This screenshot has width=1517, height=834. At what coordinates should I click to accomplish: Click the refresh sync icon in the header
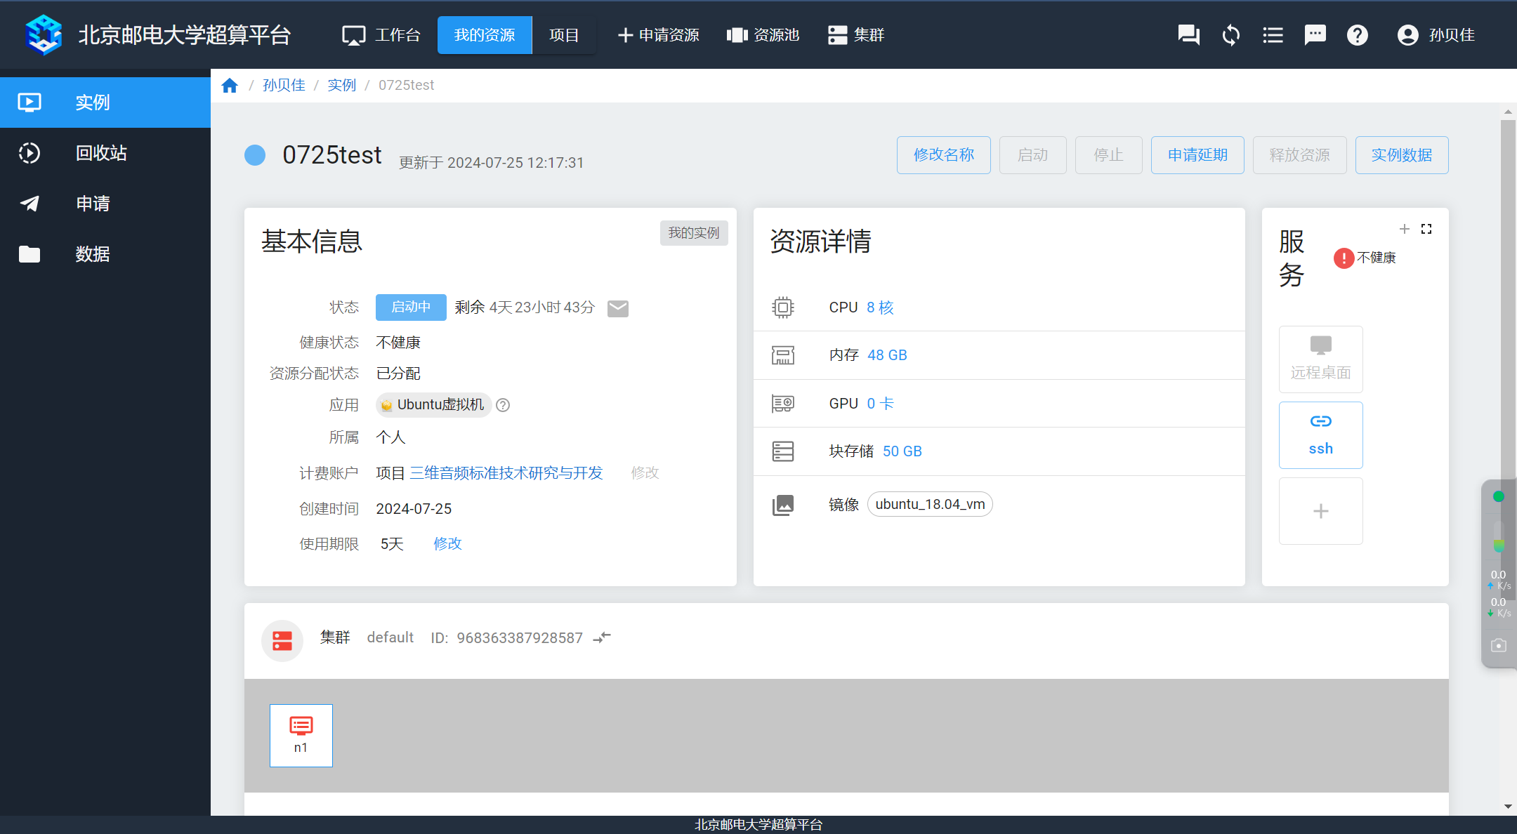[x=1230, y=35]
